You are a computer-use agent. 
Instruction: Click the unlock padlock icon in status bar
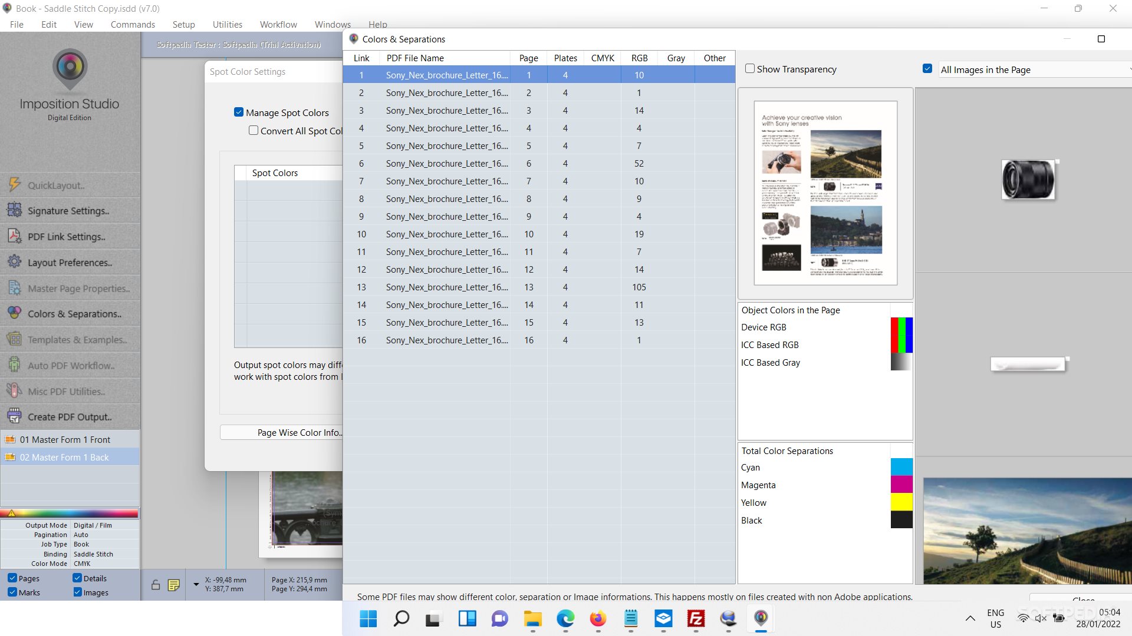pos(156,585)
